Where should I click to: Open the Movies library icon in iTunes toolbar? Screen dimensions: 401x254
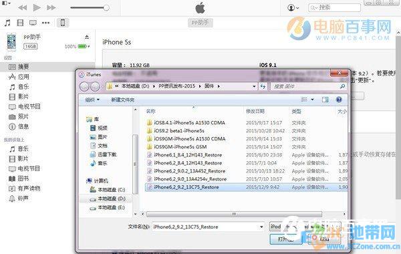[20, 23]
